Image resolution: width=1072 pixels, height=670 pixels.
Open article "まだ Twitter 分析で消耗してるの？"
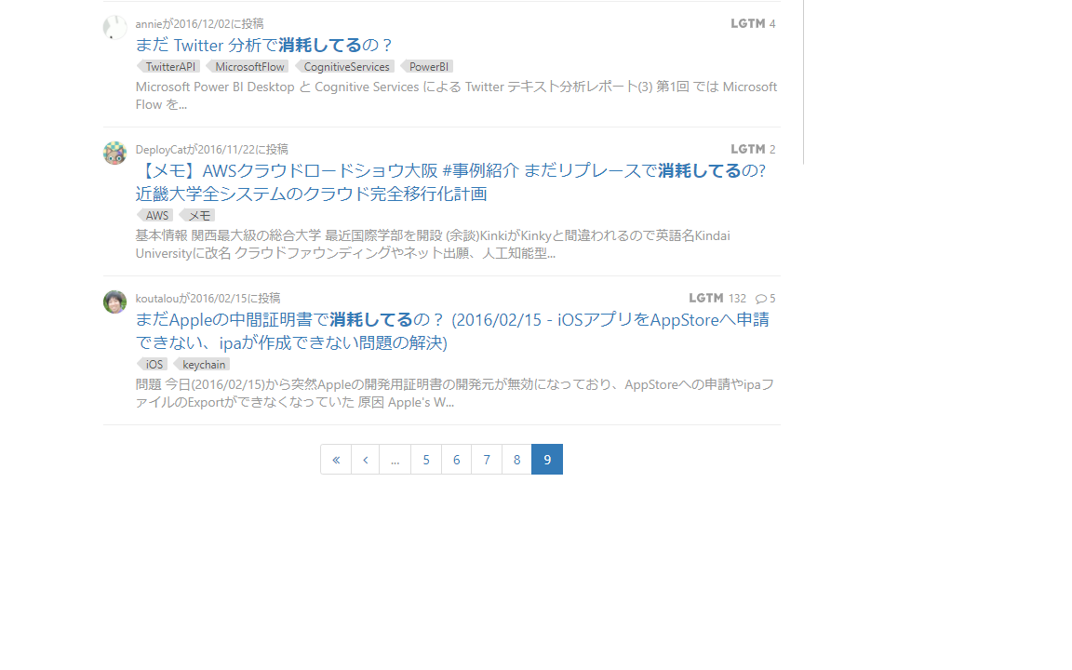(x=264, y=45)
